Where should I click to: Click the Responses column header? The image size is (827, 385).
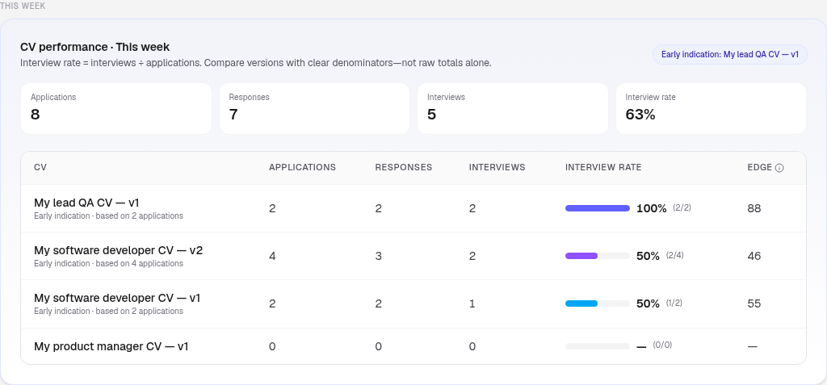[x=404, y=167]
